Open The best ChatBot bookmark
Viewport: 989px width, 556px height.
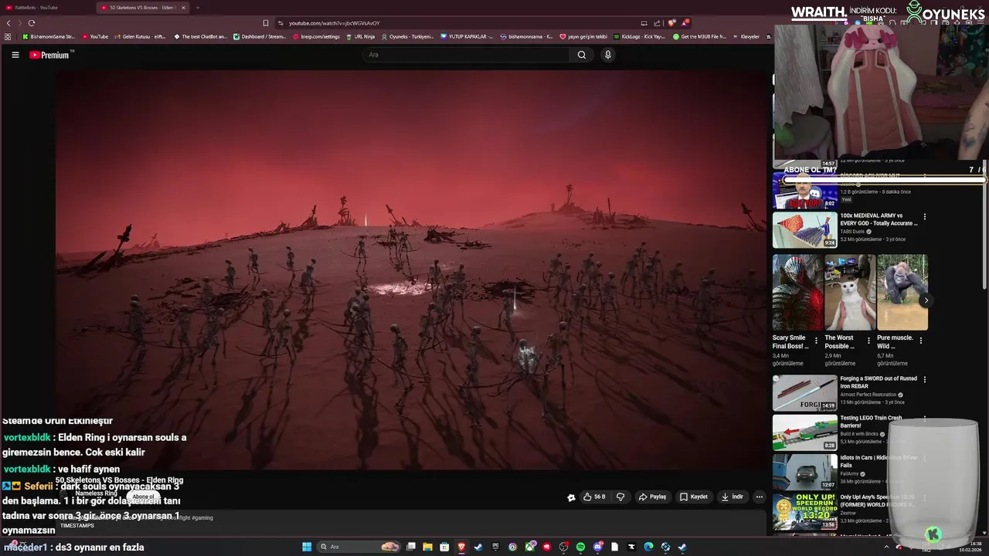tap(202, 36)
